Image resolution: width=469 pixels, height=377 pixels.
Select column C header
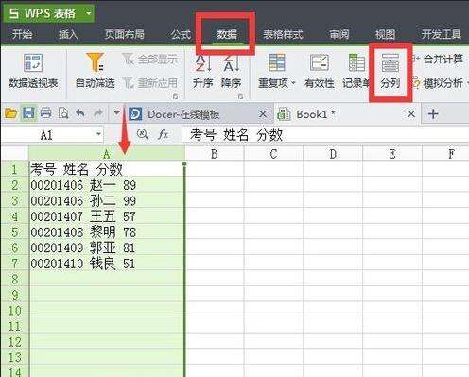tap(273, 154)
